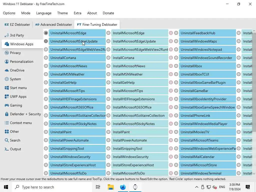Click the Defender + Security lock icon
256x192 pixels.
[7, 114]
